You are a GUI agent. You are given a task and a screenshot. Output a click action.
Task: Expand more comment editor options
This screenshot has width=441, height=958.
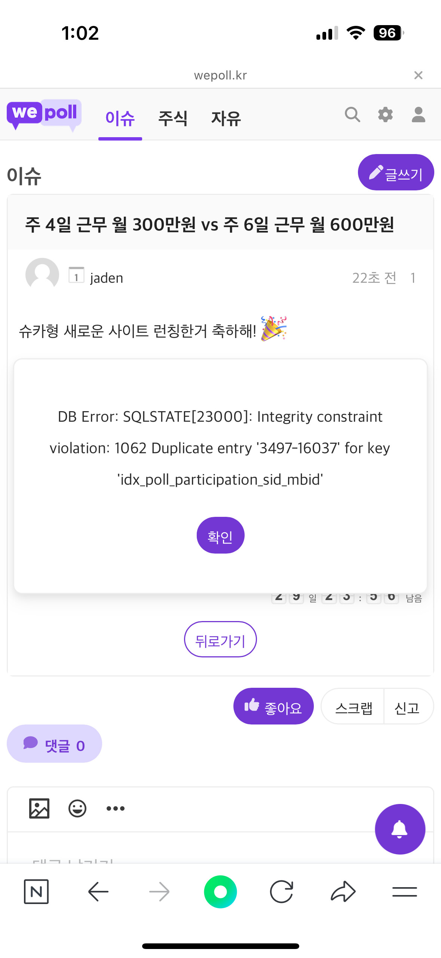pos(116,808)
